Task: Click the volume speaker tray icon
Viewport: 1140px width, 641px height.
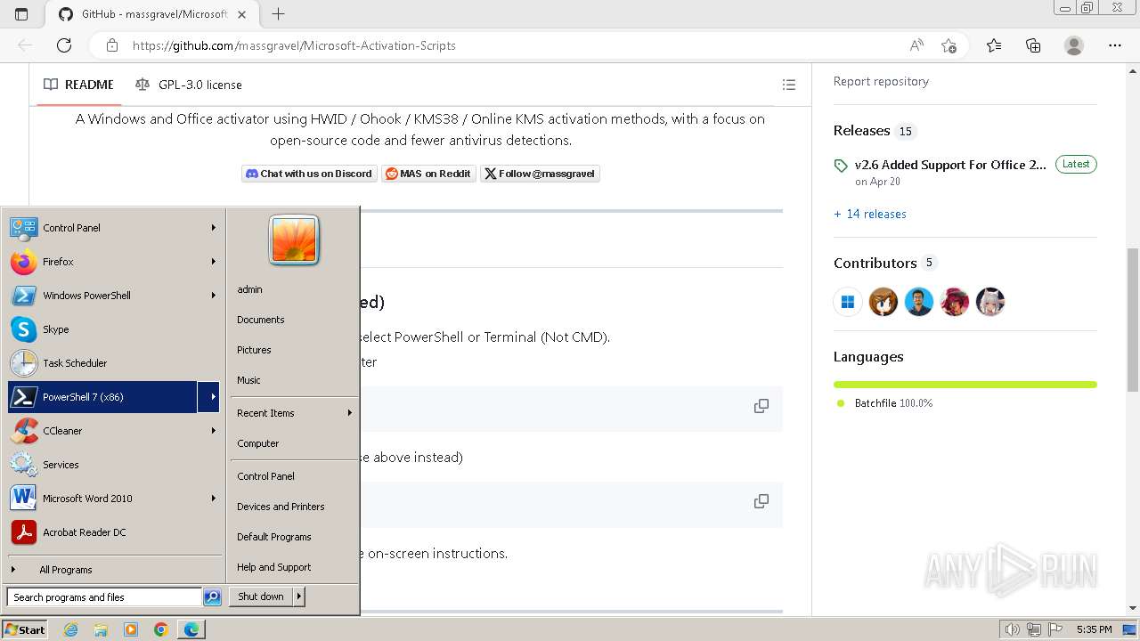Action: [x=1013, y=629]
